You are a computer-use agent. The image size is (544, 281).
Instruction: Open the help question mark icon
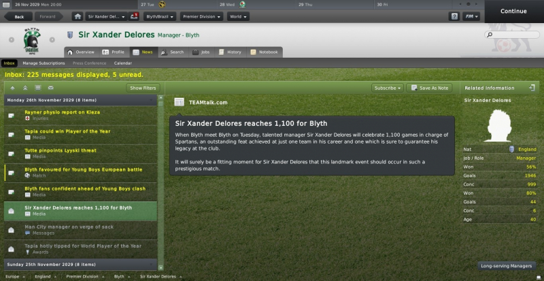coord(454,16)
